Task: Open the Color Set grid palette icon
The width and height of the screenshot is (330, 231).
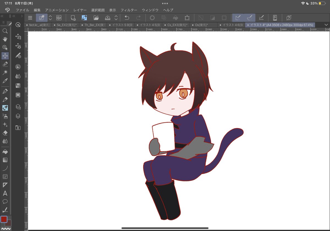Action: click(18, 85)
